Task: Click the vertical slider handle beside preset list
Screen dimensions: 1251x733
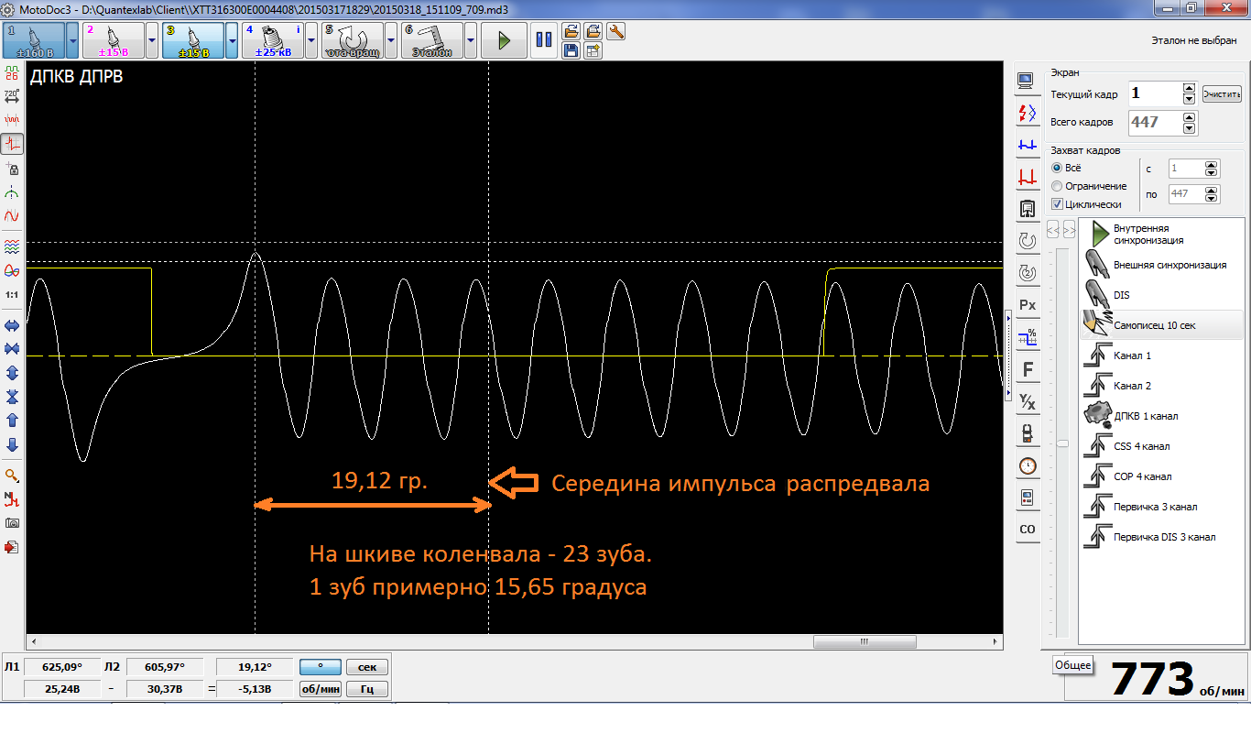Action: coord(1062,443)
